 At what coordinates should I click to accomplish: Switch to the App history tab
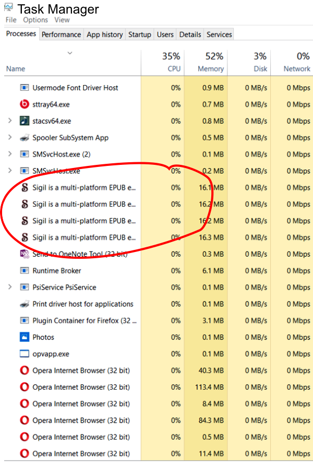pos(105,35)
